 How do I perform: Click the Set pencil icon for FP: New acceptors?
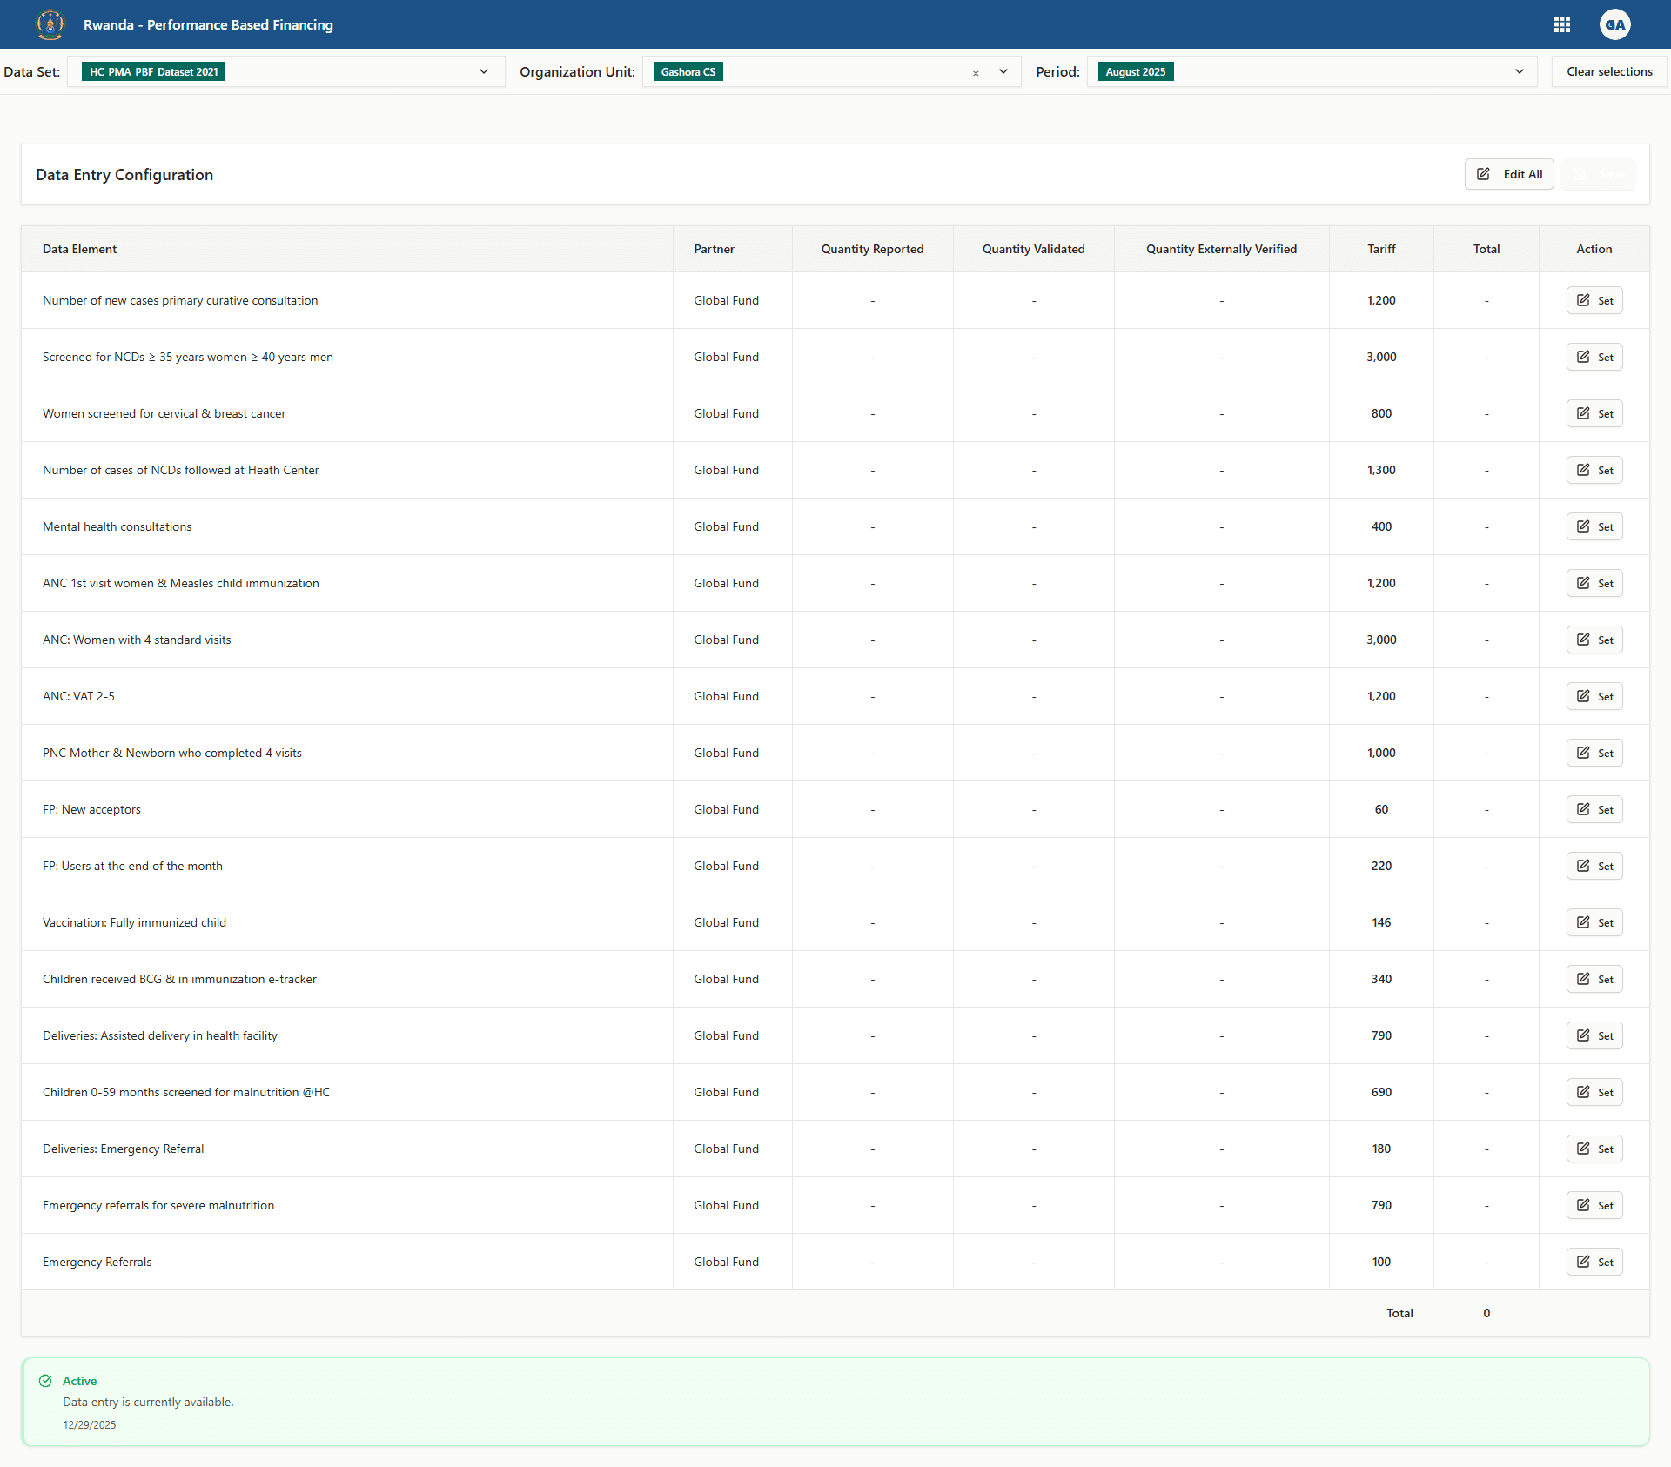(1583, 808)
